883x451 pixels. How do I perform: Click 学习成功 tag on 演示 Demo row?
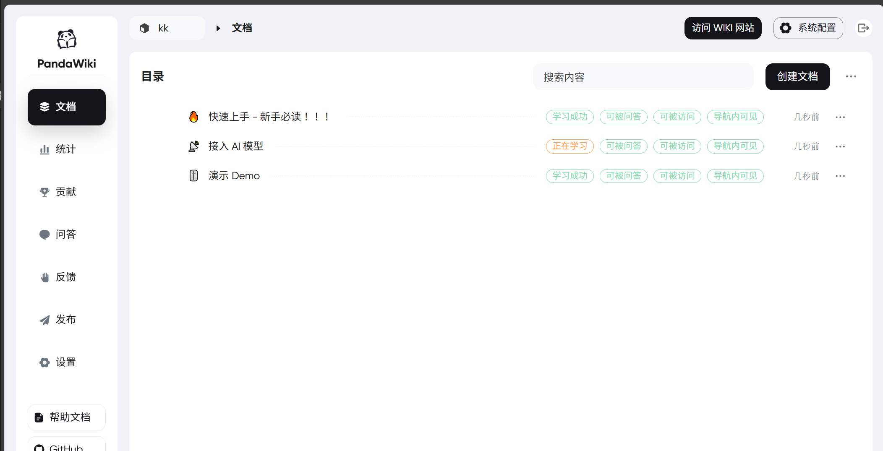[x=570, y=176]
